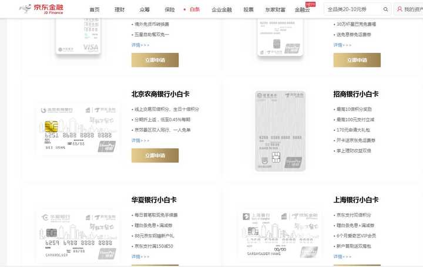
Task: Click the JD Finance logo
Action: pos(41,9)
